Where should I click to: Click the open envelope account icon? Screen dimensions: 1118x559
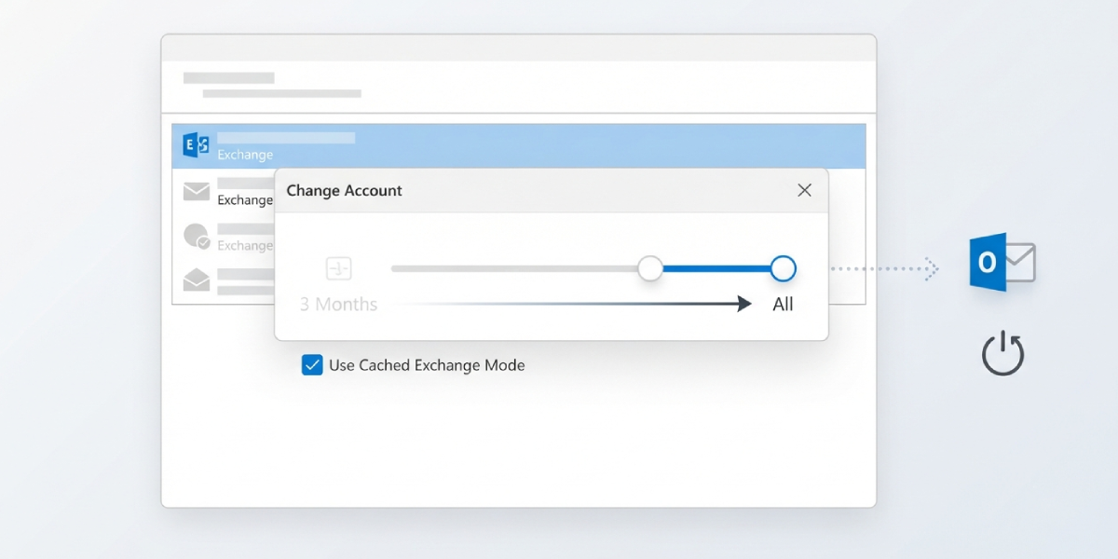[196, 279]
